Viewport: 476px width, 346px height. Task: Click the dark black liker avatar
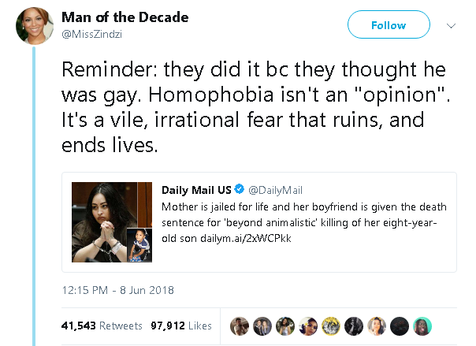[401, 325]
